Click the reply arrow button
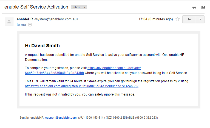 point(189,19)
